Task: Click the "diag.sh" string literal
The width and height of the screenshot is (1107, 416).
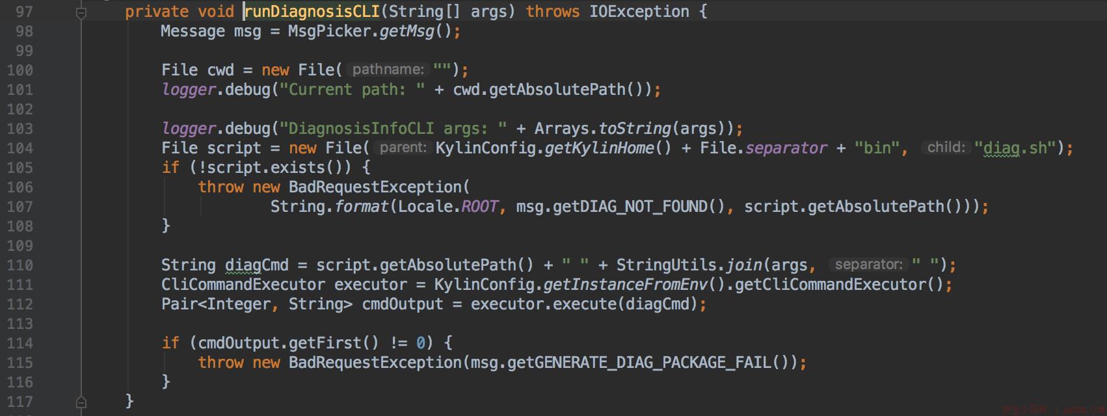Action: tap(1015, 148)
